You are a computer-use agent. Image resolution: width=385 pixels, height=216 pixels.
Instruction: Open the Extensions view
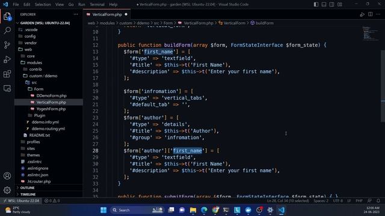click(7, 74)
